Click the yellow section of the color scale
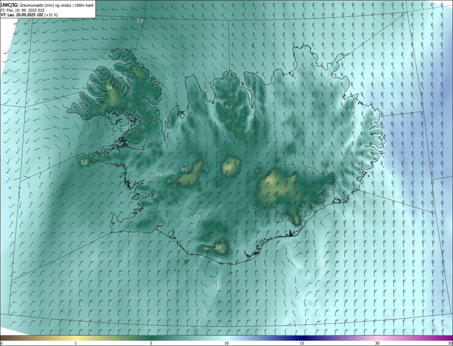The width and height of the screenshot is (453, 346). (x=76, y=338)
